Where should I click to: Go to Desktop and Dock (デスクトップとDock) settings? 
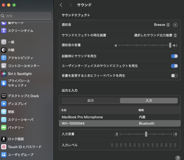[x=23, y=96]
